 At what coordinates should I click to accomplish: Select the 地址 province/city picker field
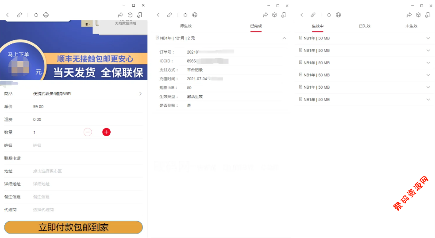coord(84,171)
